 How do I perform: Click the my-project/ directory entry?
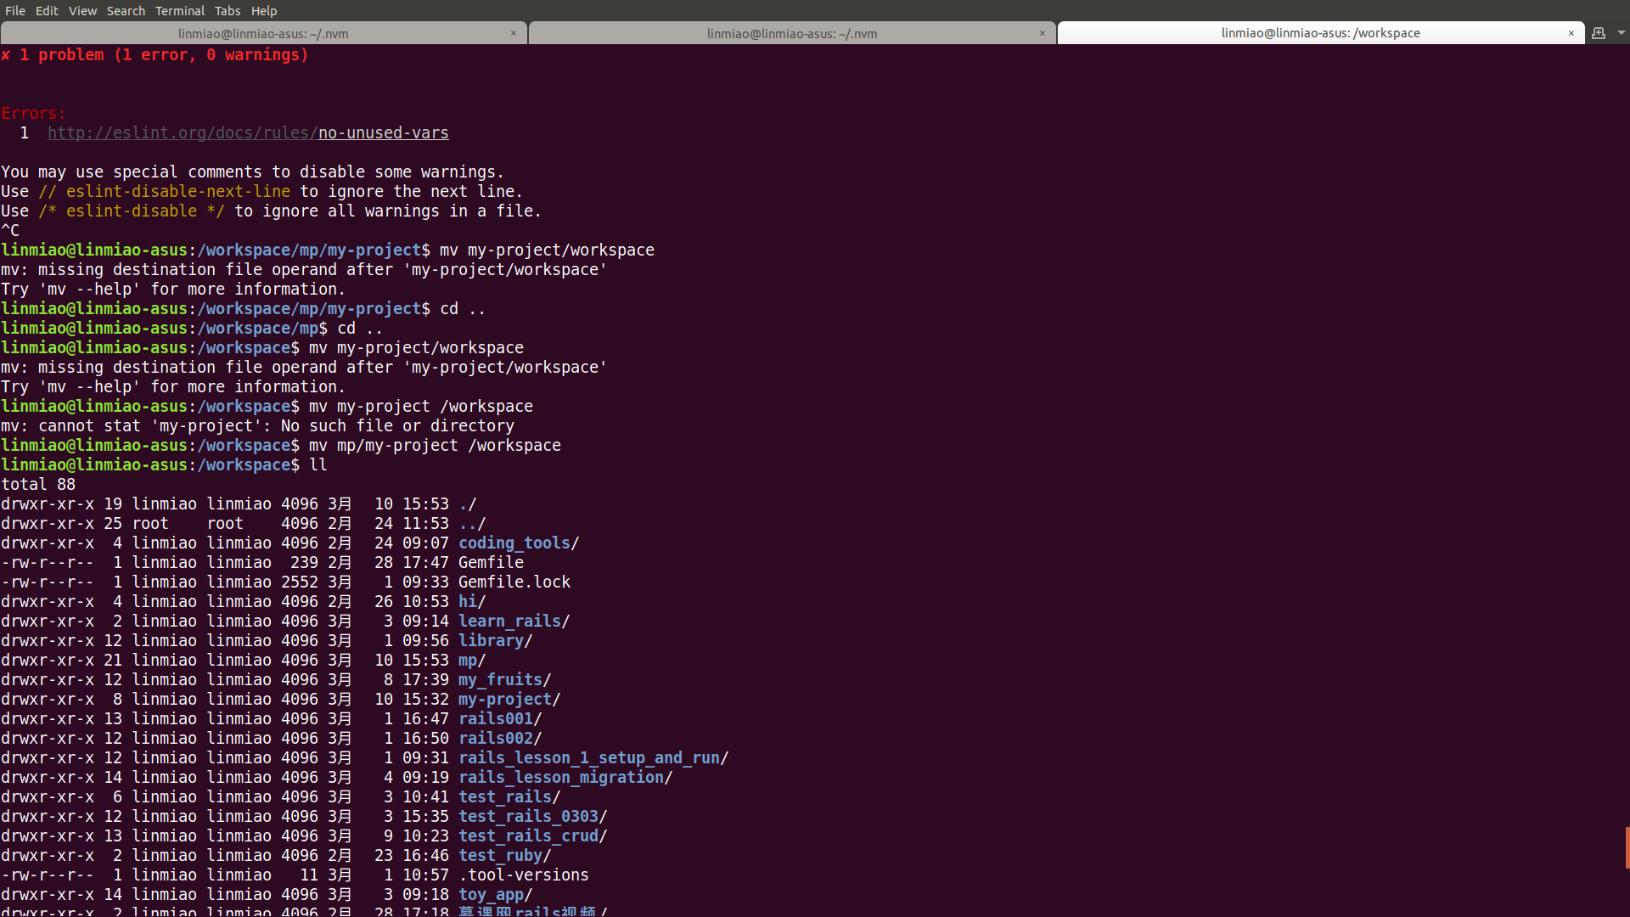click(509, 700)
